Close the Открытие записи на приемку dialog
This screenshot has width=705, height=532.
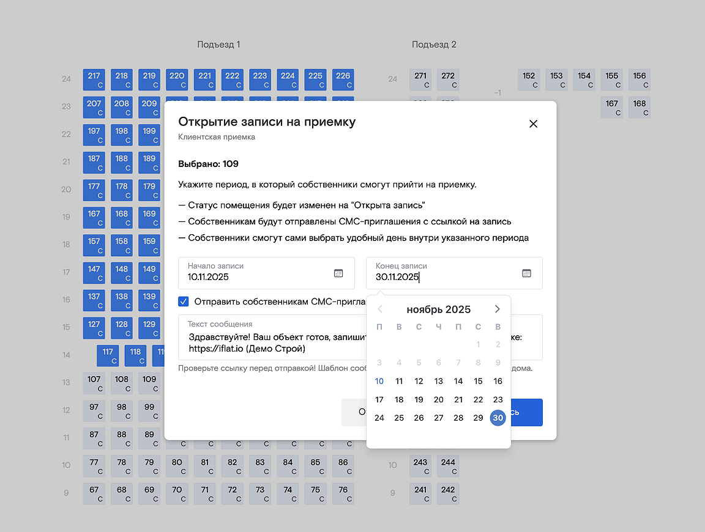coord(533,124)
